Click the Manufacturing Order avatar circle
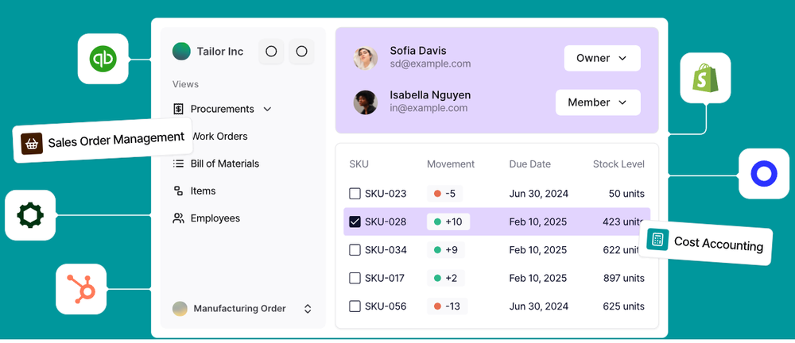Screen dimensions: 795x343 click(180, 309)
